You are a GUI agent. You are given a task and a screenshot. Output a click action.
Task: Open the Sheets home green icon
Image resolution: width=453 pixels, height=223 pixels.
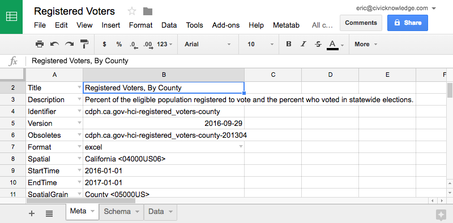point(11,17)
